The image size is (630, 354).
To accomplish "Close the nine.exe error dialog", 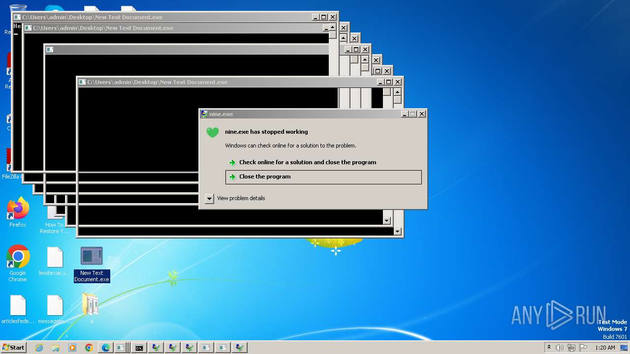I will point(422,114).
